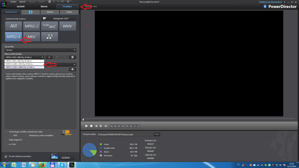Step to the previous frame

coord(96,126)
